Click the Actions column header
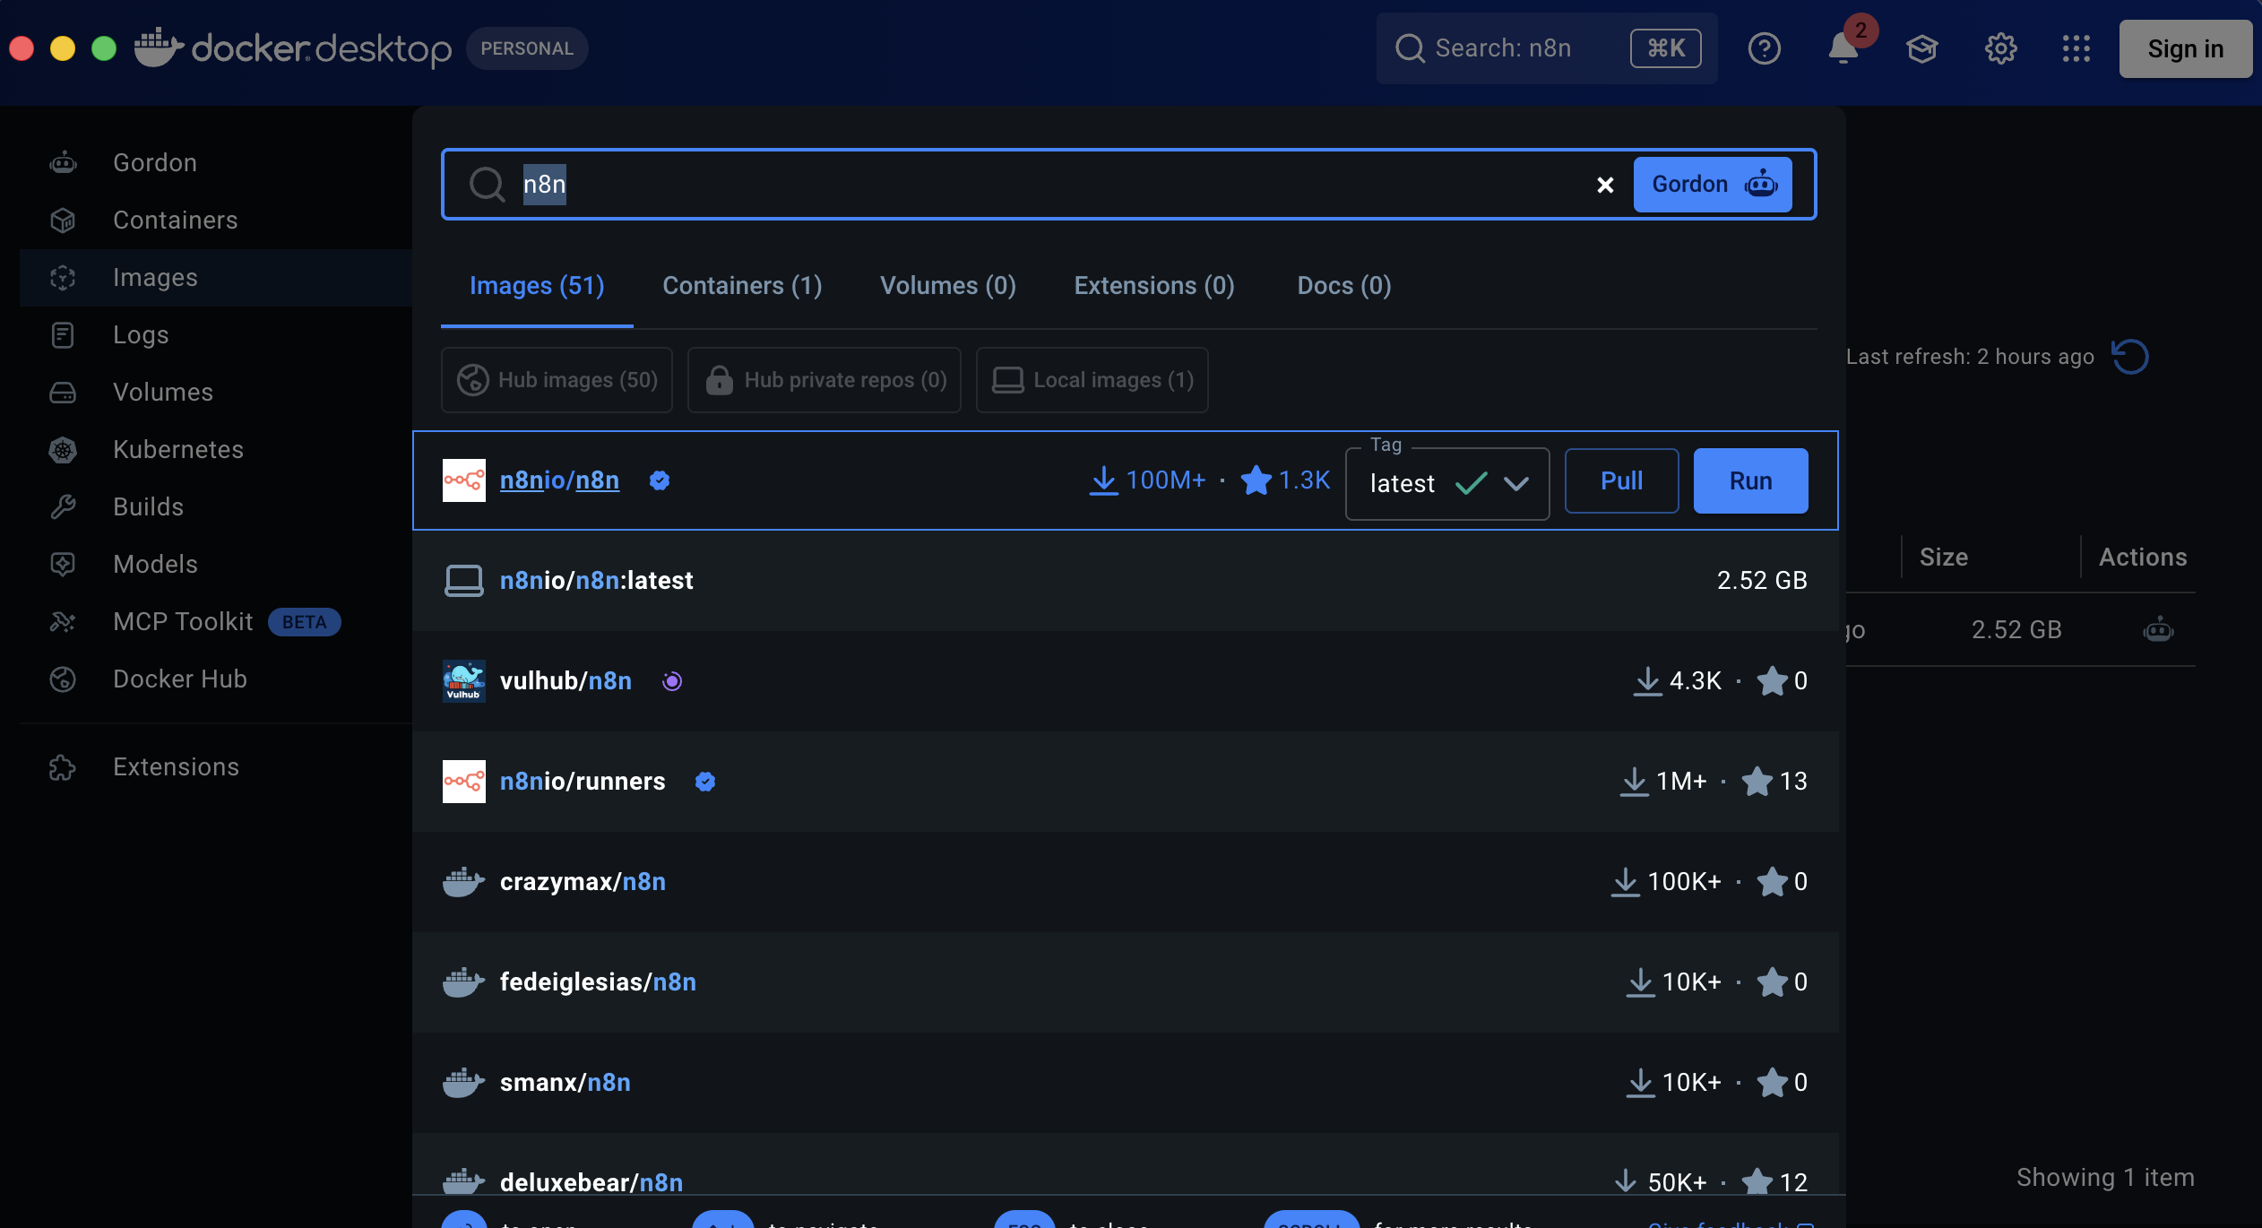The height and width of the screenshot is (1228, 2262). (2143, 558)
